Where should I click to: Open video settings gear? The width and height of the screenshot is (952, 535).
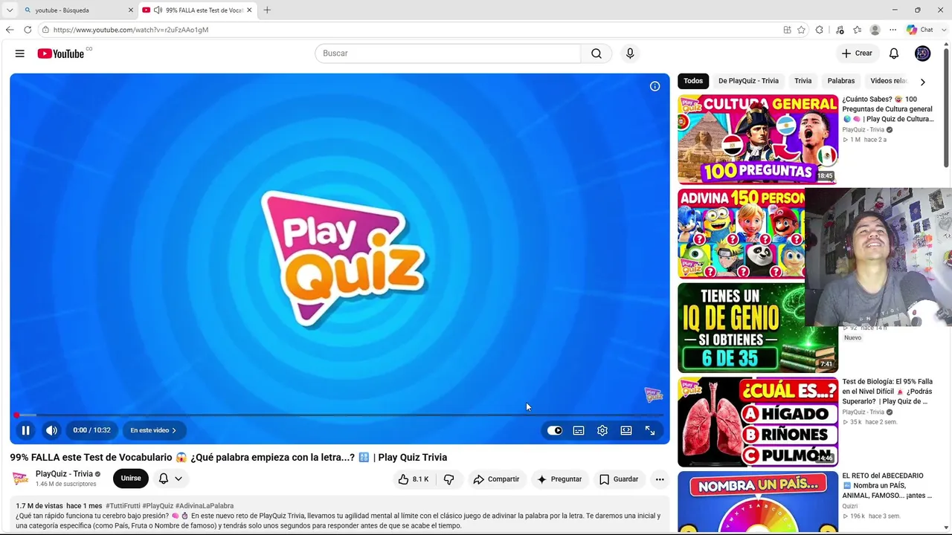(x=602, y=430)
